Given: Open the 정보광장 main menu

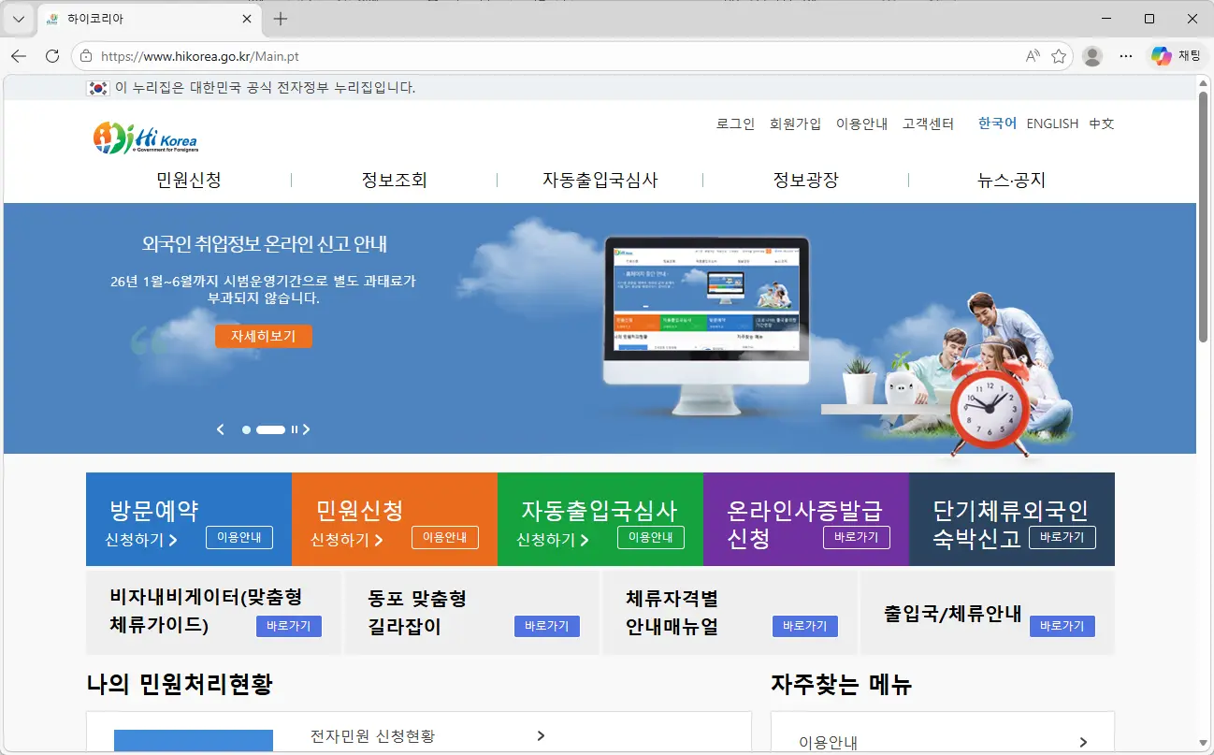Looking at the screenshot, I should pos(806,180).
